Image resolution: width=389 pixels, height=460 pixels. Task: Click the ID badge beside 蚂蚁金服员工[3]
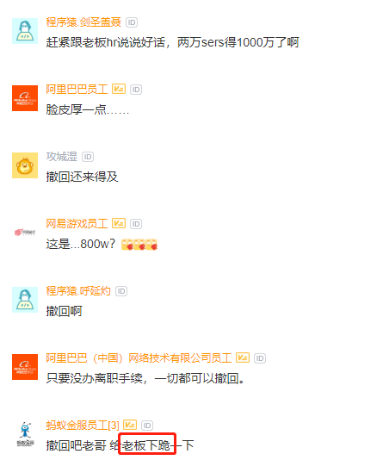147,426
